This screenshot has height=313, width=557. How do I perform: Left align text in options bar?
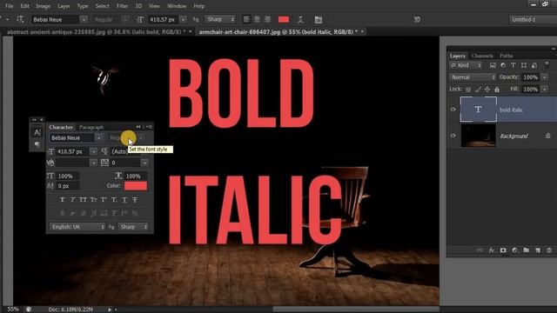[x=246, y=19]
